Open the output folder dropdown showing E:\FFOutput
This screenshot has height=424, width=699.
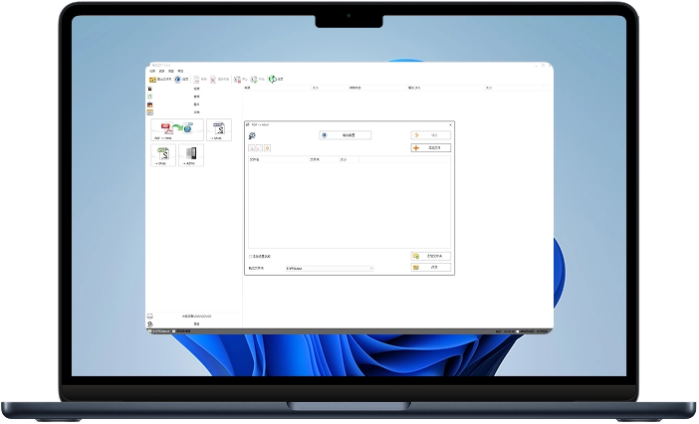point(329,268)
